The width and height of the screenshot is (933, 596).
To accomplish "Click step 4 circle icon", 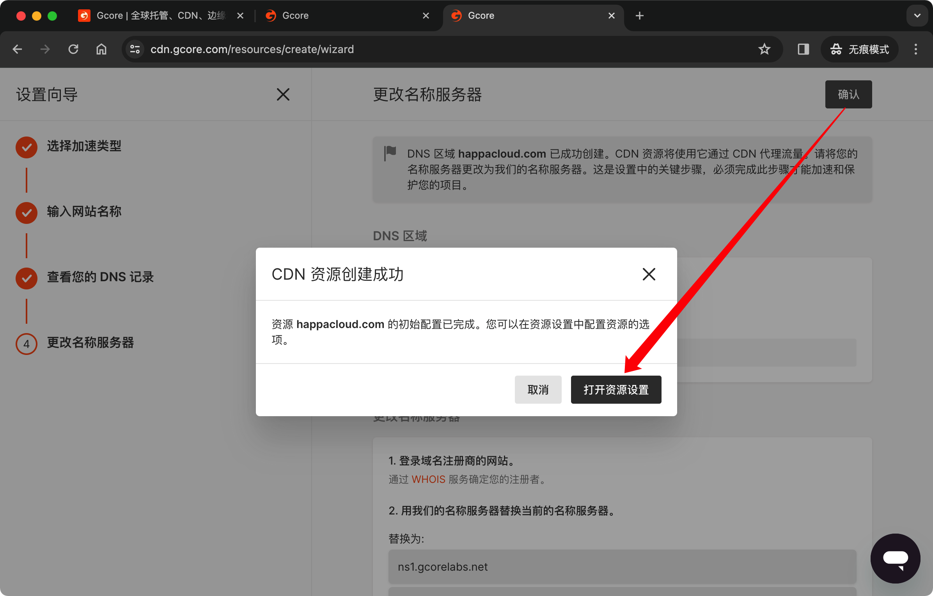I will pos(27,344).
